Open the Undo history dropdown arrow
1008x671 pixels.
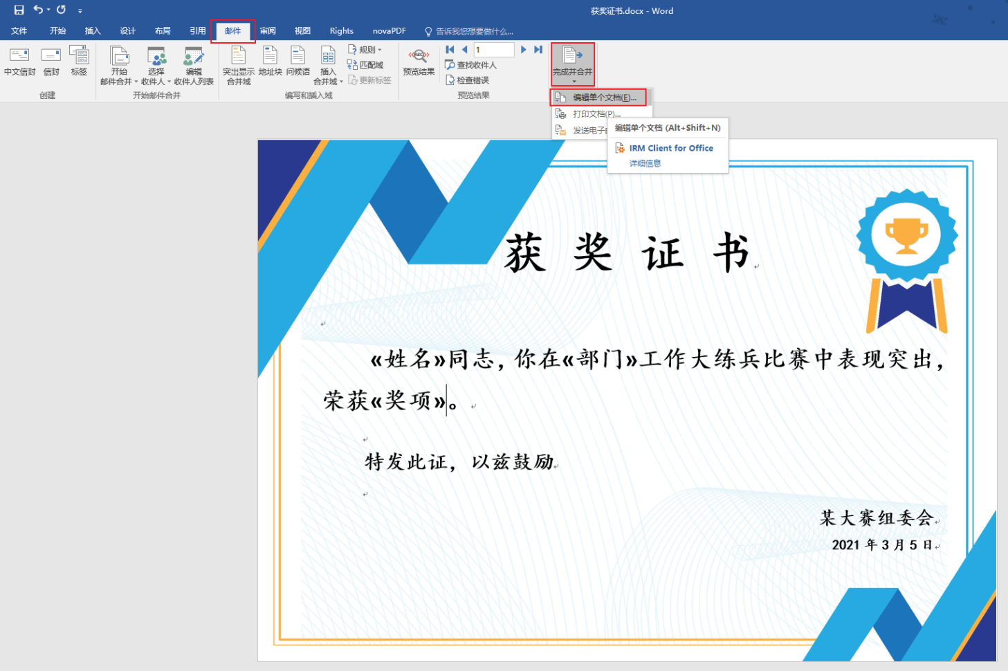[48, 10]
